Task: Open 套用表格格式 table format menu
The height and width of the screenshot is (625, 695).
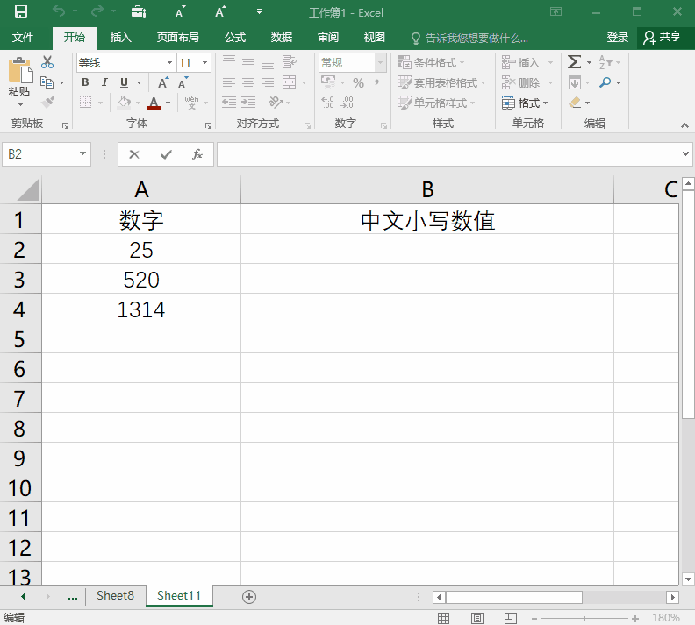Action: 441,82
